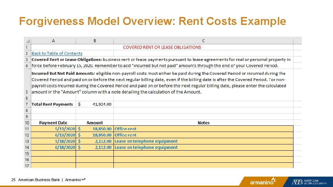Click the COVERED RENT OR LEASE OBLIGATIONS title cell

(162, 47)
